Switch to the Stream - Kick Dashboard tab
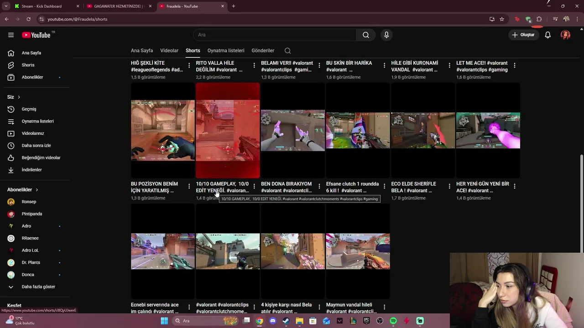584x328 pixels. point(47,6)
